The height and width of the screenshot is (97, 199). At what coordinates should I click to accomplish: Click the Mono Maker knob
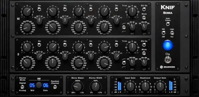tap(77, 87)
